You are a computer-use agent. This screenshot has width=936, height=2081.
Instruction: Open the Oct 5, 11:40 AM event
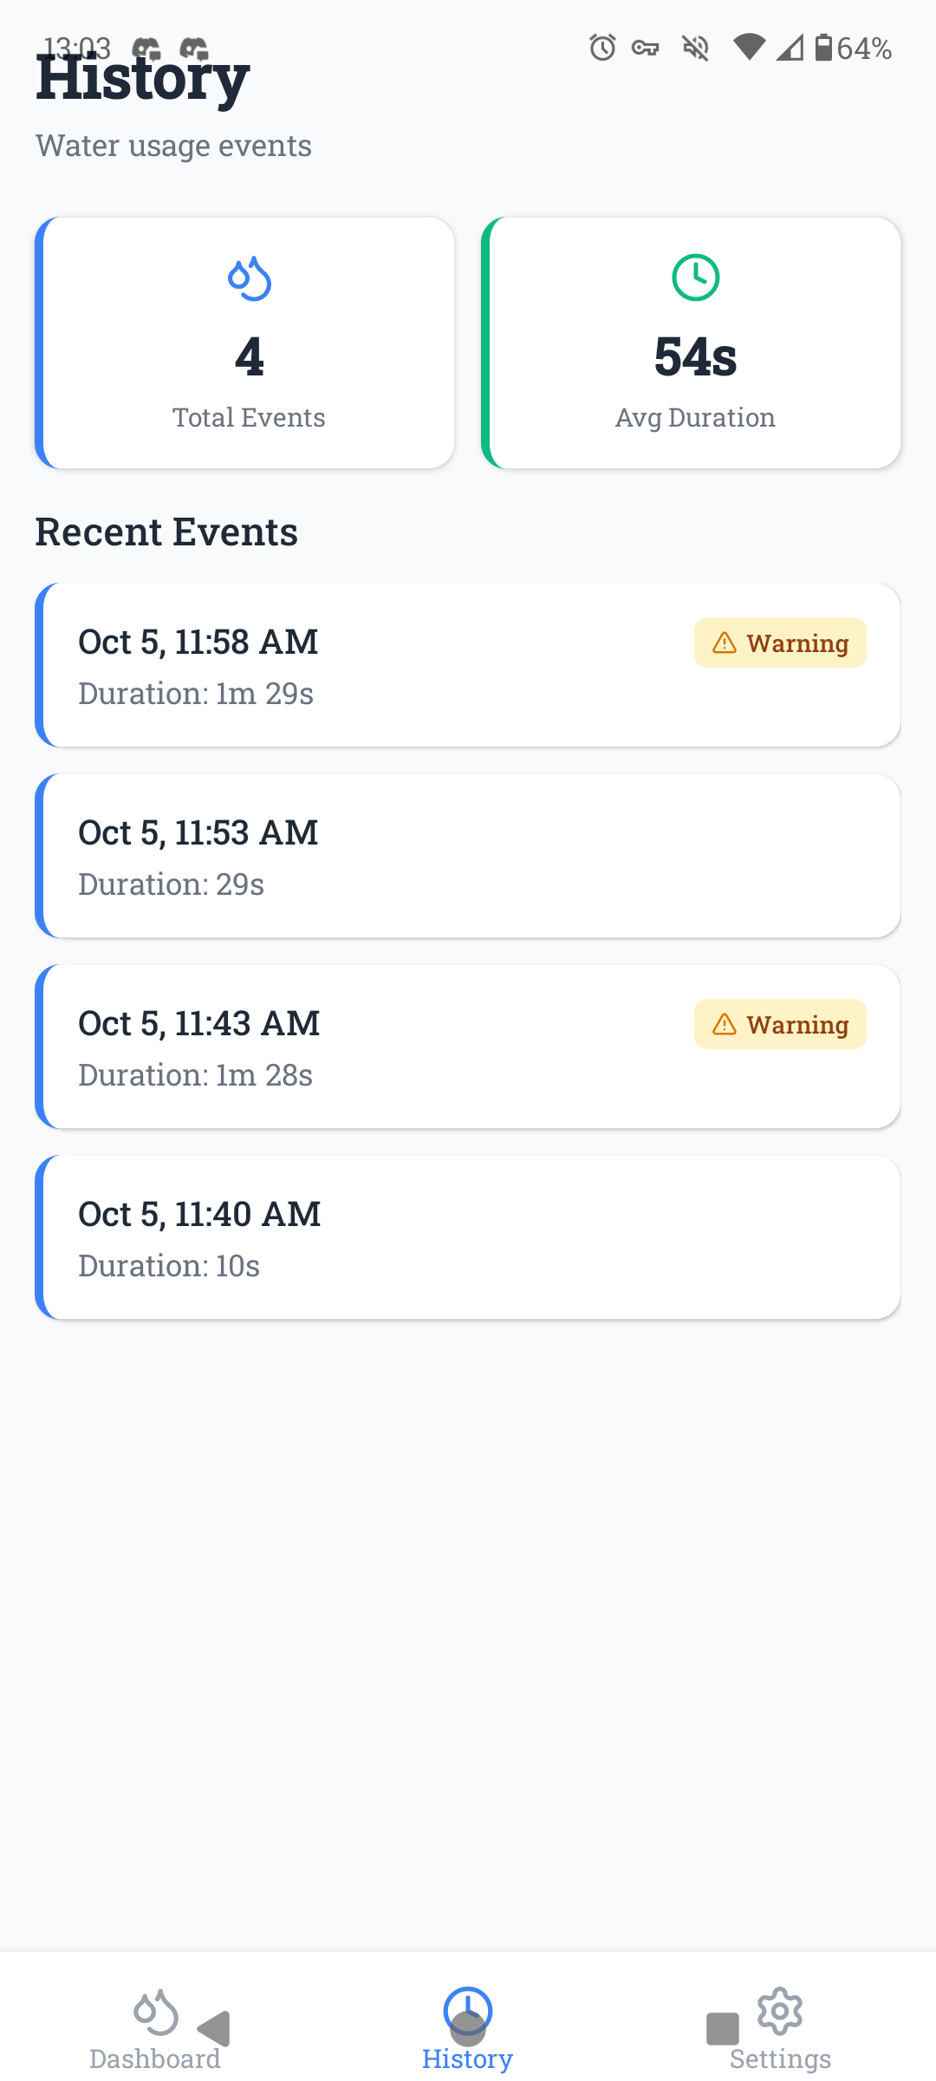pyautogui.click(x=468, y=1237)
